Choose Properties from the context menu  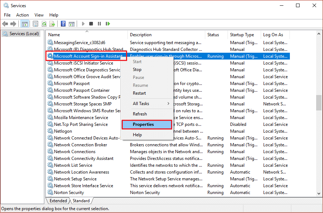tap(147, 124)
